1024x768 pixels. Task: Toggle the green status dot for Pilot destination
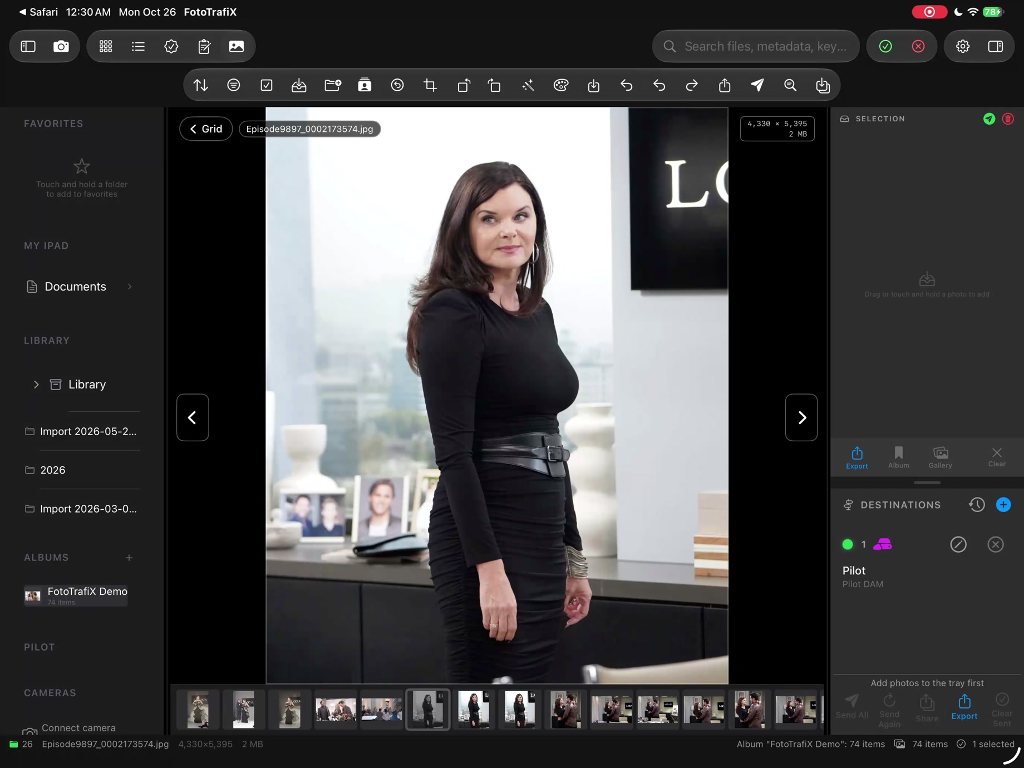coord(848,544)
